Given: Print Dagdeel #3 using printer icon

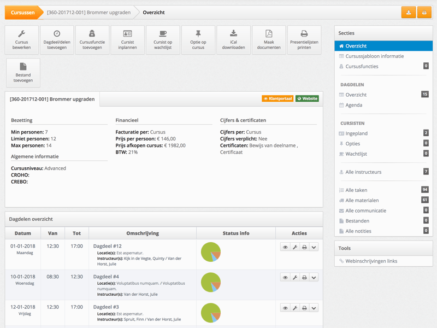Looking at the screenshot, I should [x=304, y=308].
